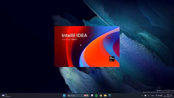
Task: Open Wi-Fi network settings icon
Action: click(x=156, y=96)
